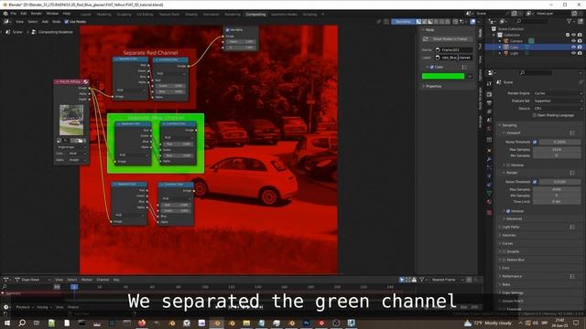Select the Camera object in outliner

516,41
